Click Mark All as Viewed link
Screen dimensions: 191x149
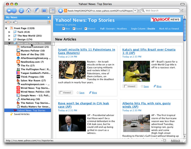169,29
